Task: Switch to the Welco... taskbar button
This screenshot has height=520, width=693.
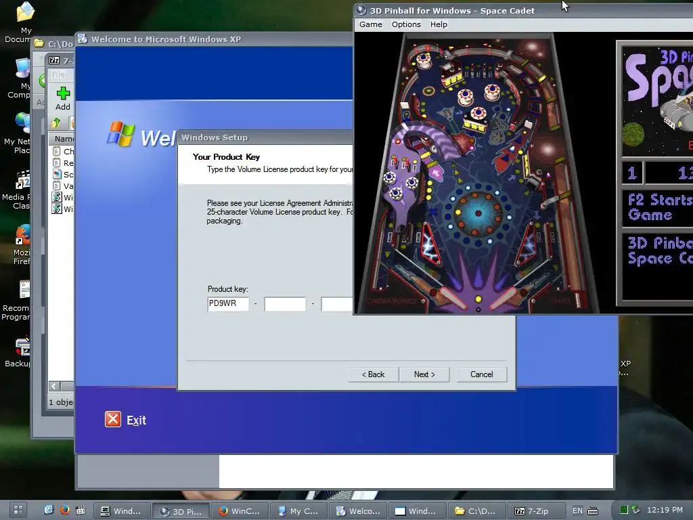Action: coord(358,511)
